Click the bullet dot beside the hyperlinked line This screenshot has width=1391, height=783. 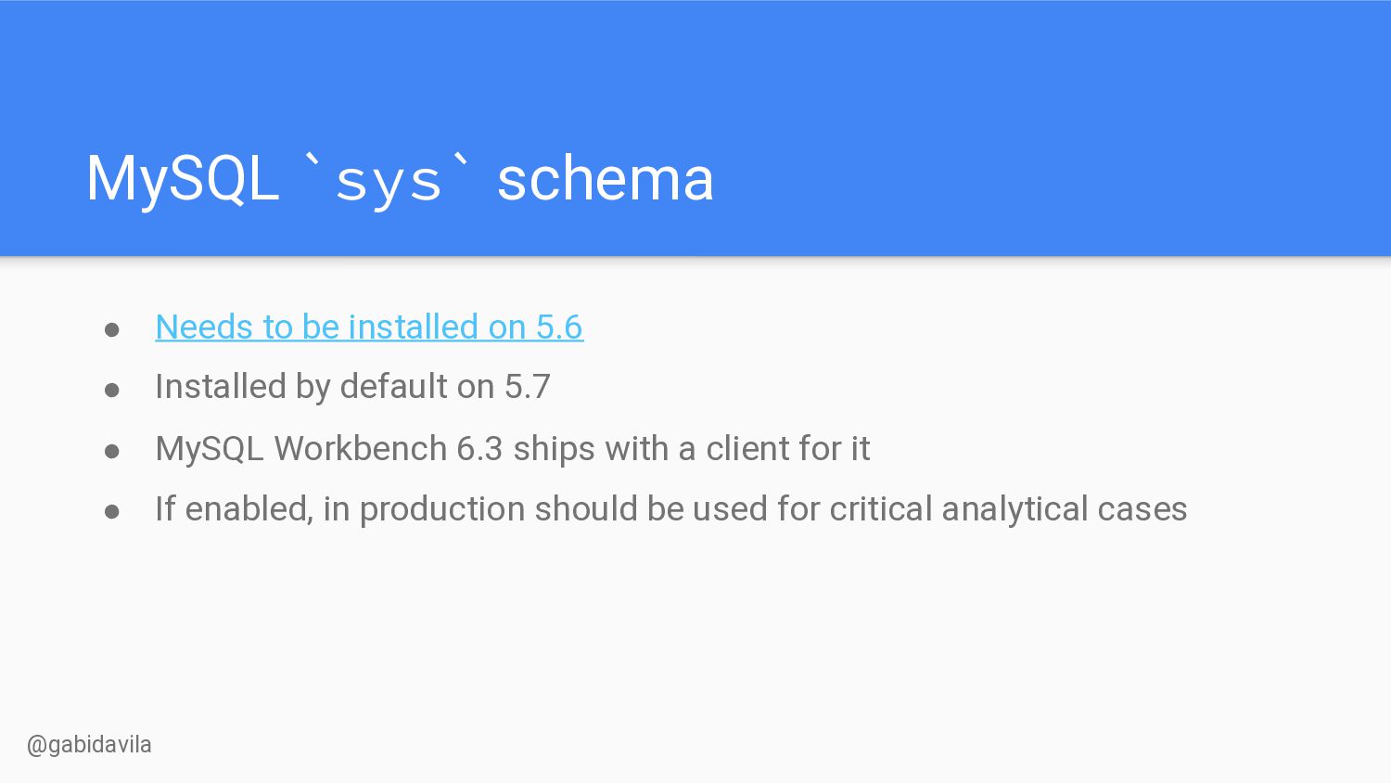click(x=112, y=329)
